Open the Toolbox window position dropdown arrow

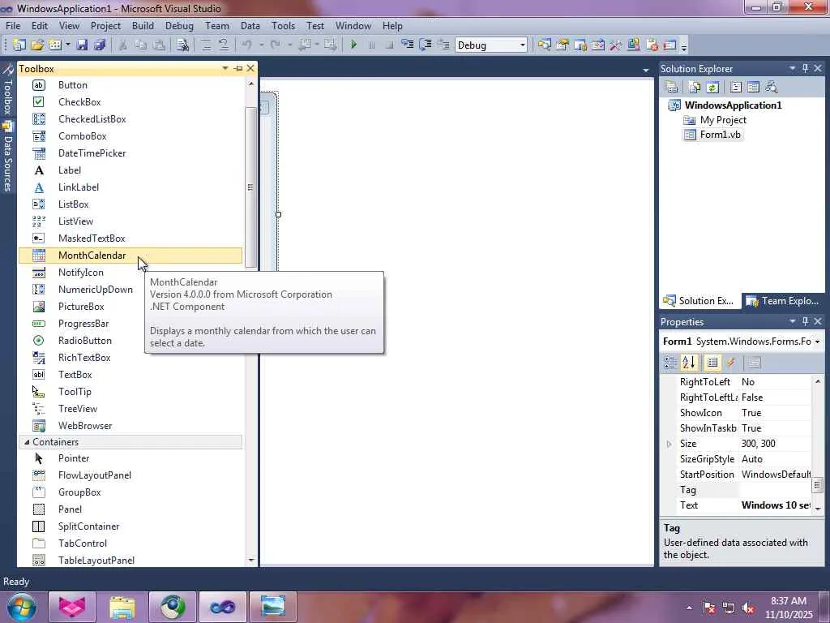(225, 68)
